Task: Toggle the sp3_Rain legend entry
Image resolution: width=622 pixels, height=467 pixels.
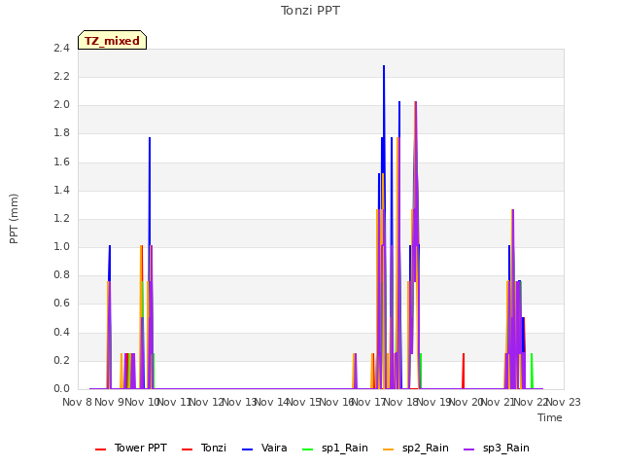Action: [x=497, y=448]
